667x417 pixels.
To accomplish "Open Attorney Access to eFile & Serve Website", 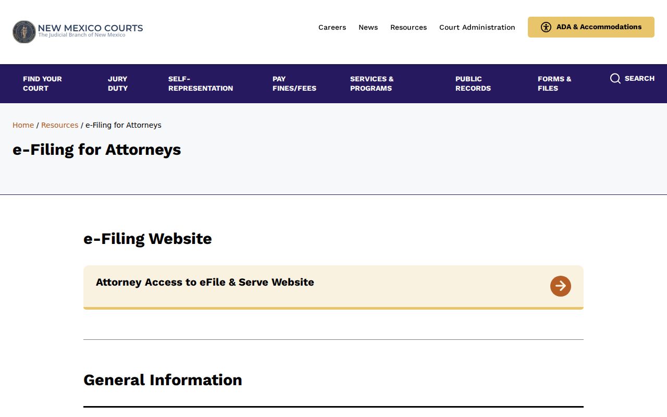I will [x=333, y=287].
